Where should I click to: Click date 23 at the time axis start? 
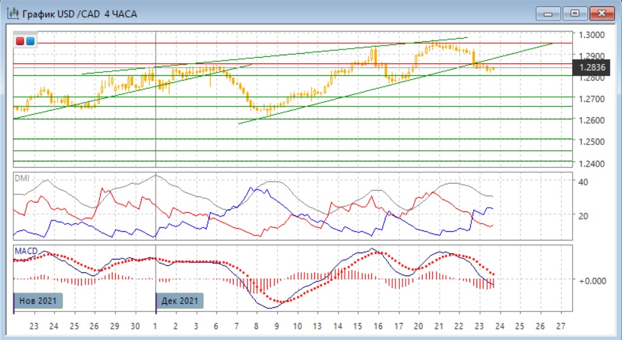point(34,326)
